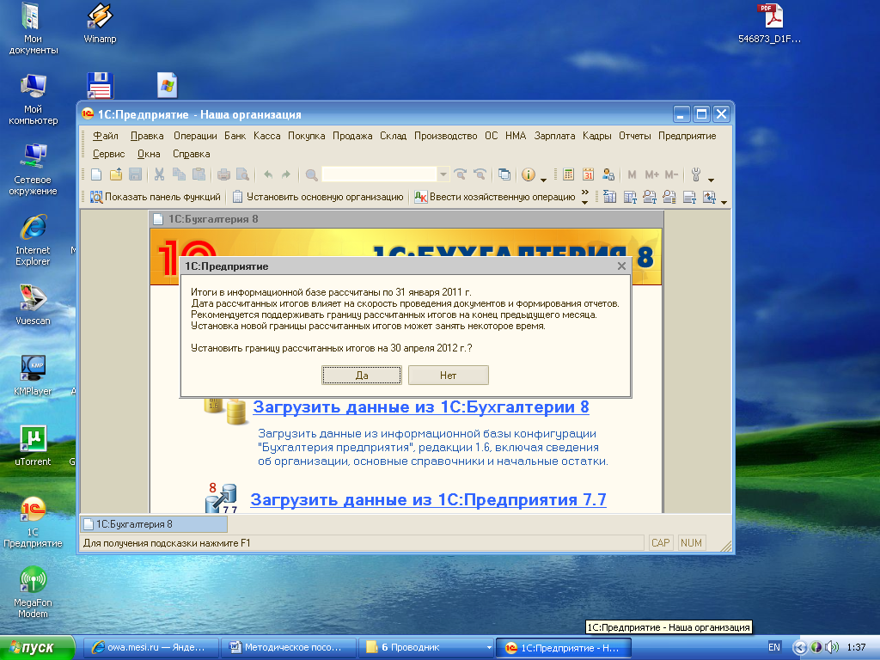
Task: Open the Отчеты menu
Action: pyautogui.click(x=635, y=136)
